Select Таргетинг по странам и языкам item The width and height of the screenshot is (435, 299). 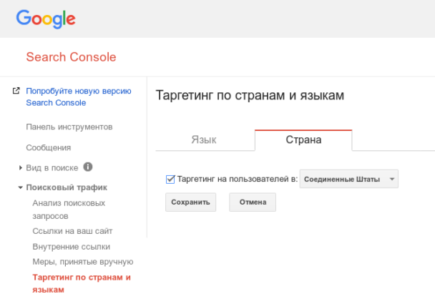(x=82, y=283)
